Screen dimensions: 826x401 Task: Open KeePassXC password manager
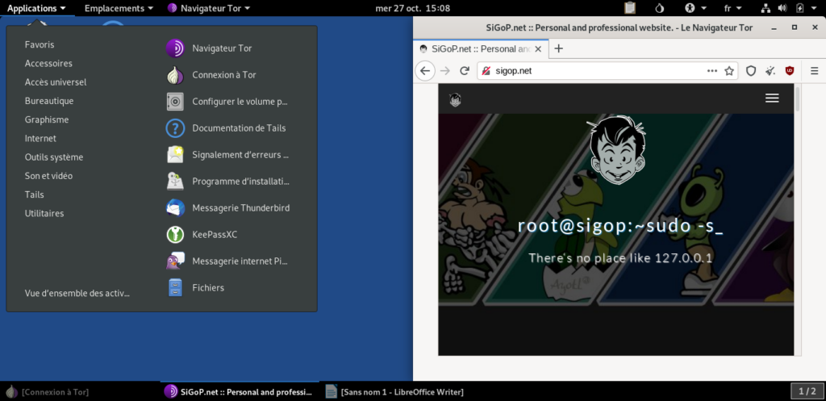pyautogui.click(x=214, y=235)
